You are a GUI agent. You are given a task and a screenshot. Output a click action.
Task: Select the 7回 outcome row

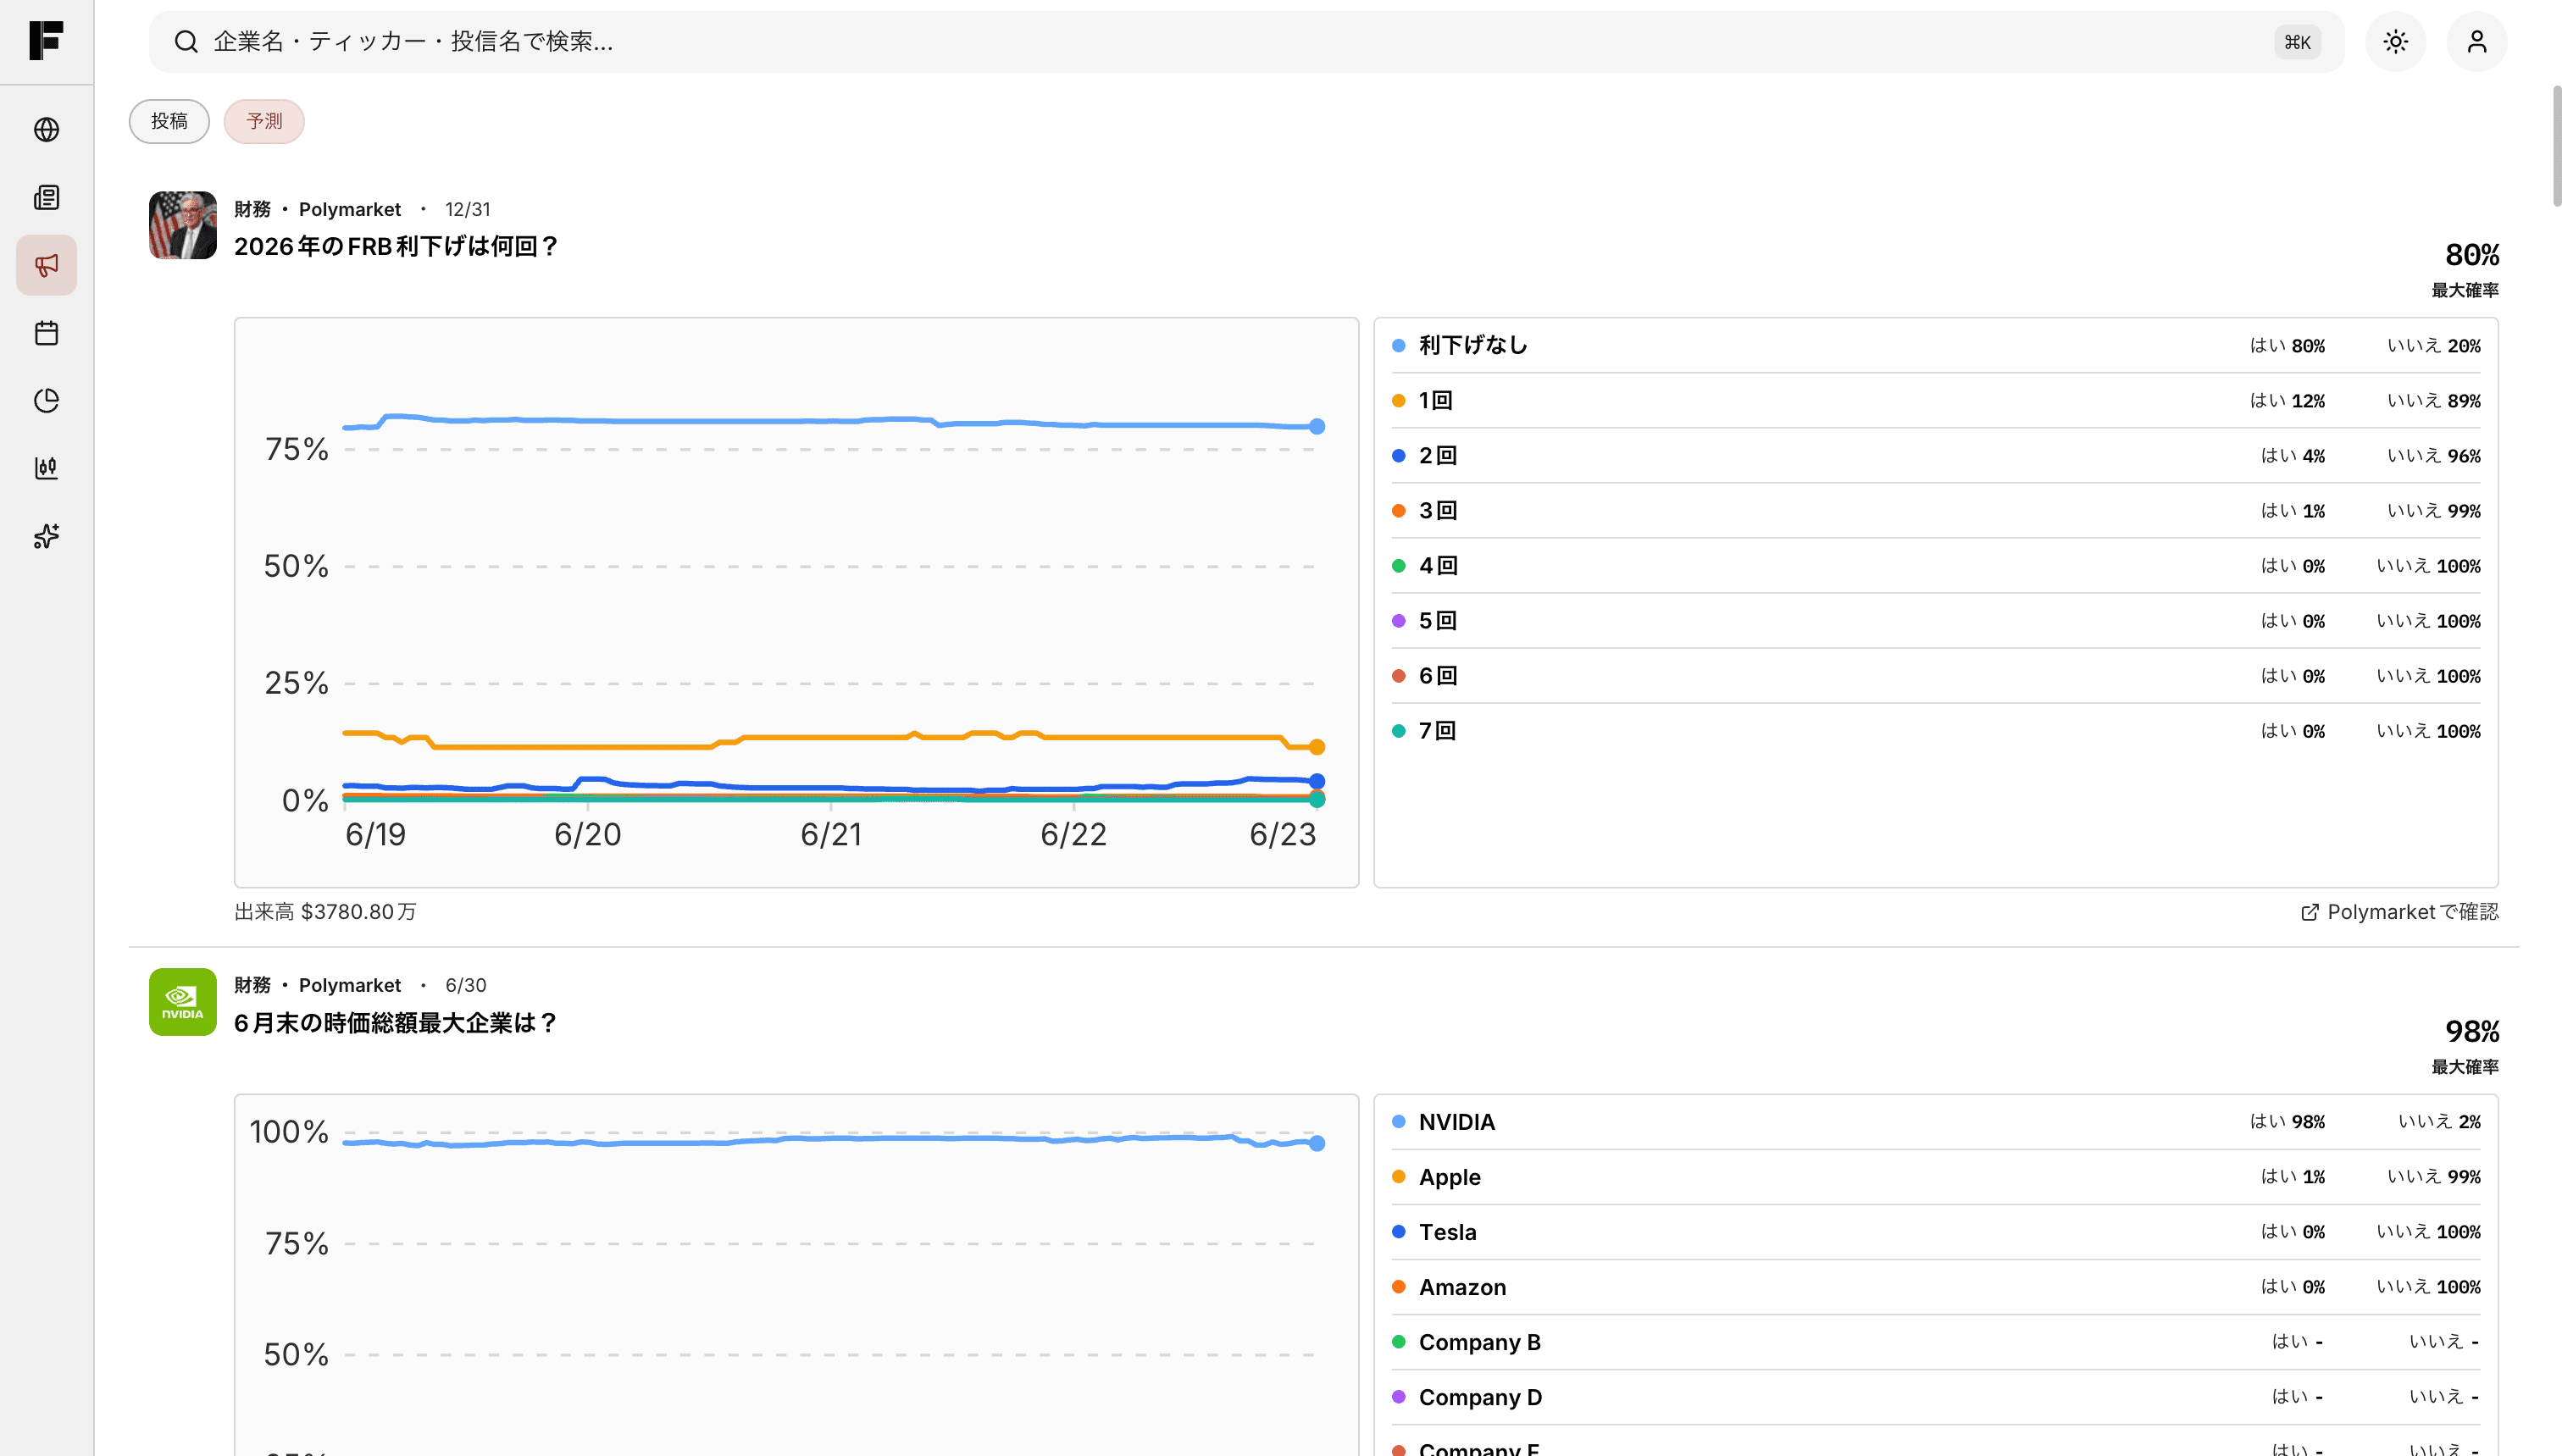1936,730
